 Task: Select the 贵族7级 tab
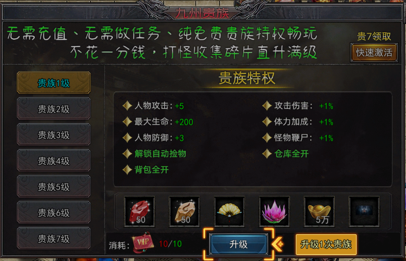[54, 238]
